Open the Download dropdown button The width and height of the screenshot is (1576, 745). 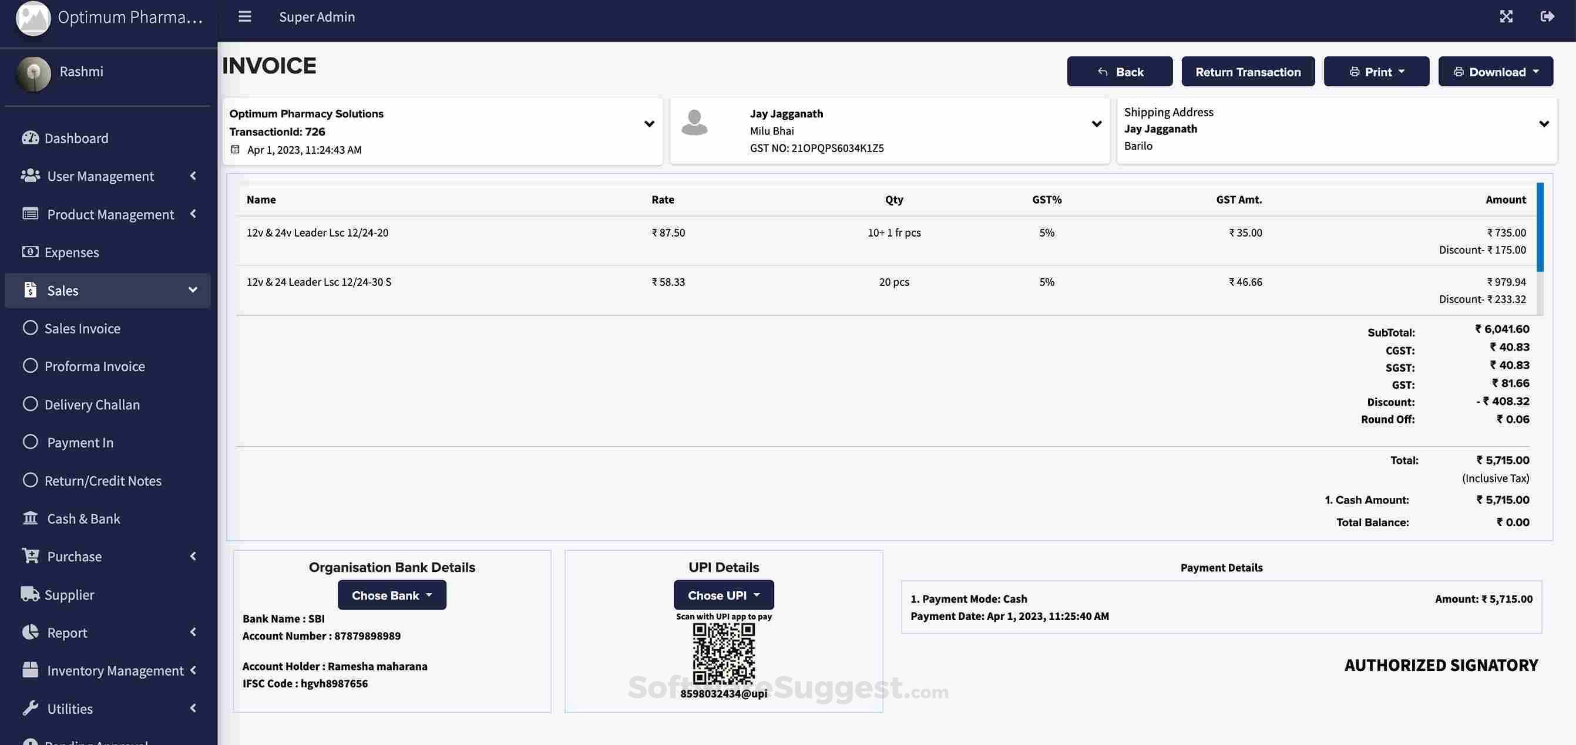(x=1496, y=72)
